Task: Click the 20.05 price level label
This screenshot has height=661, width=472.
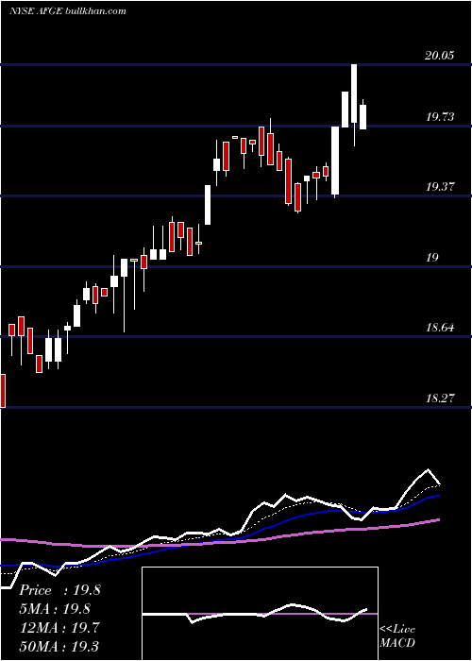Action: pyautogui.click(x=440, y=55)
